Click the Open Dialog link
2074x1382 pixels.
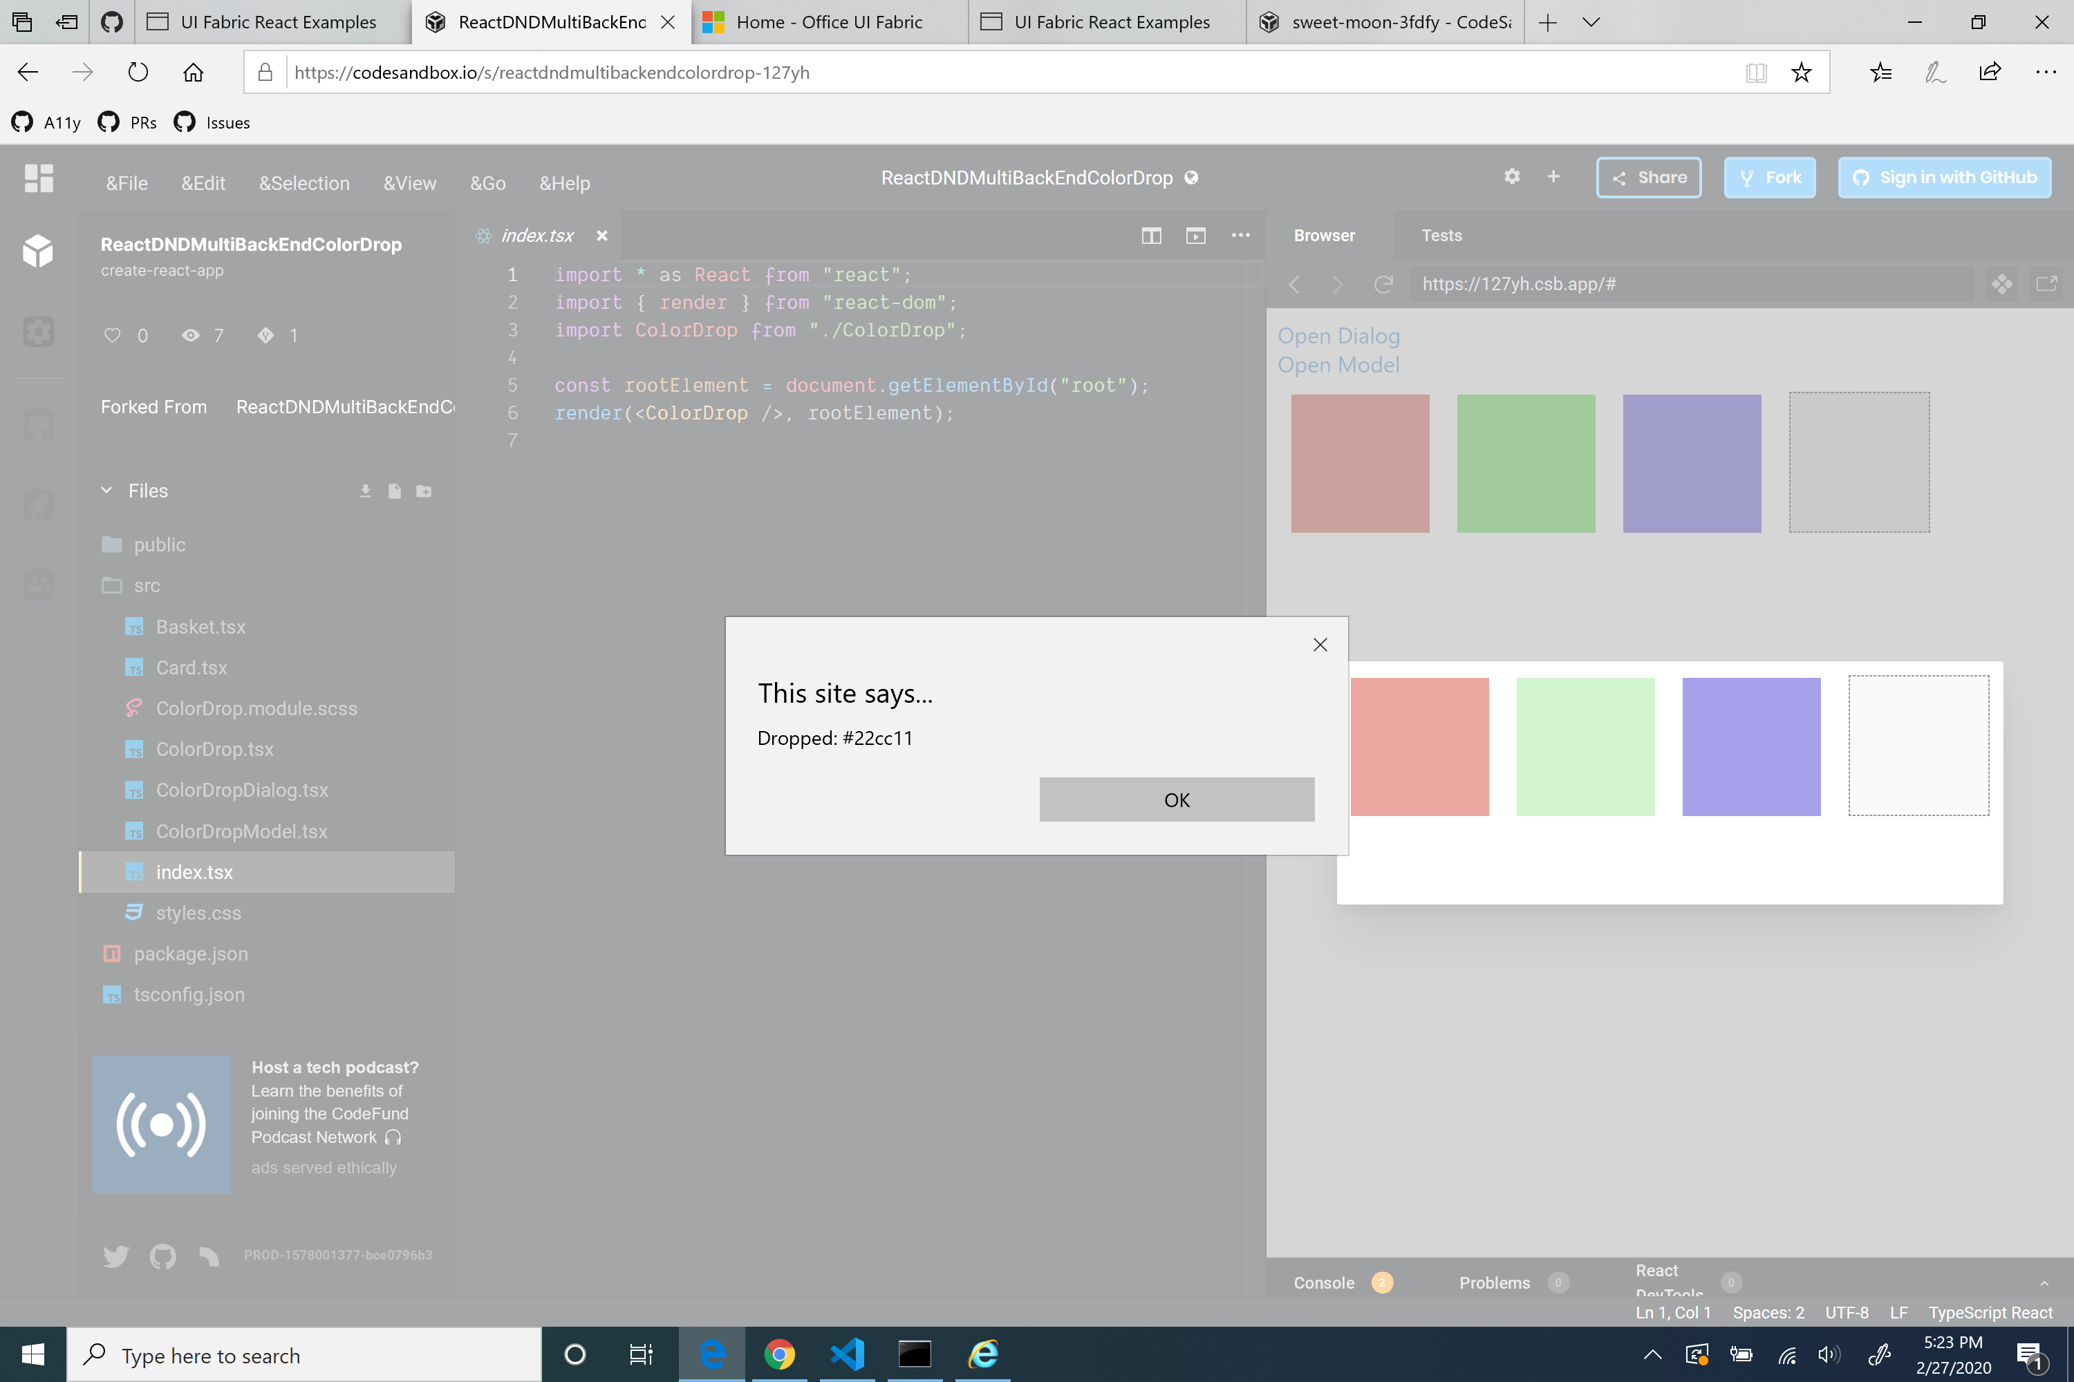coord(1338,336)
